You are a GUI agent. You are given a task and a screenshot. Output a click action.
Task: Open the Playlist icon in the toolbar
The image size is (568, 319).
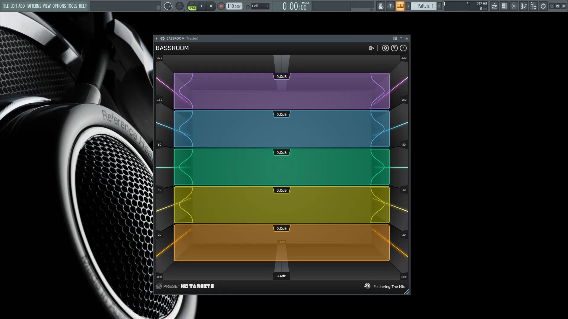coord(494,6)
